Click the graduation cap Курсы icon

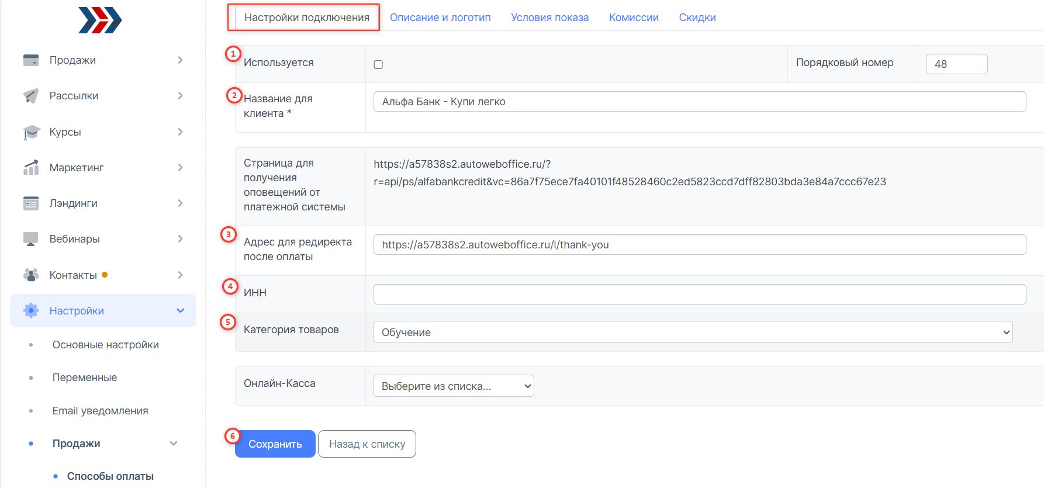[x=31, y=132]
